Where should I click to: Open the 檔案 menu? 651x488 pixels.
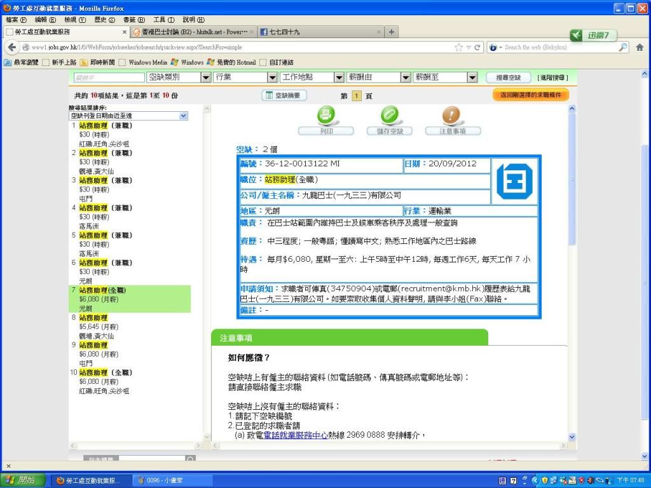pyautogui.click(x=16, y=20)
